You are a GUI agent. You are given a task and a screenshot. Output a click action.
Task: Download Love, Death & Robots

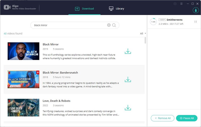(128, 108)
